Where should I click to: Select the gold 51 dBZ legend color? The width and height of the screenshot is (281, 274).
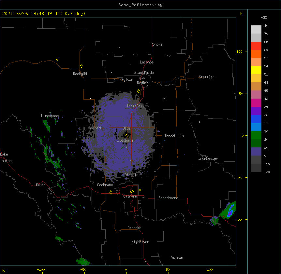[x=256, y=78]
